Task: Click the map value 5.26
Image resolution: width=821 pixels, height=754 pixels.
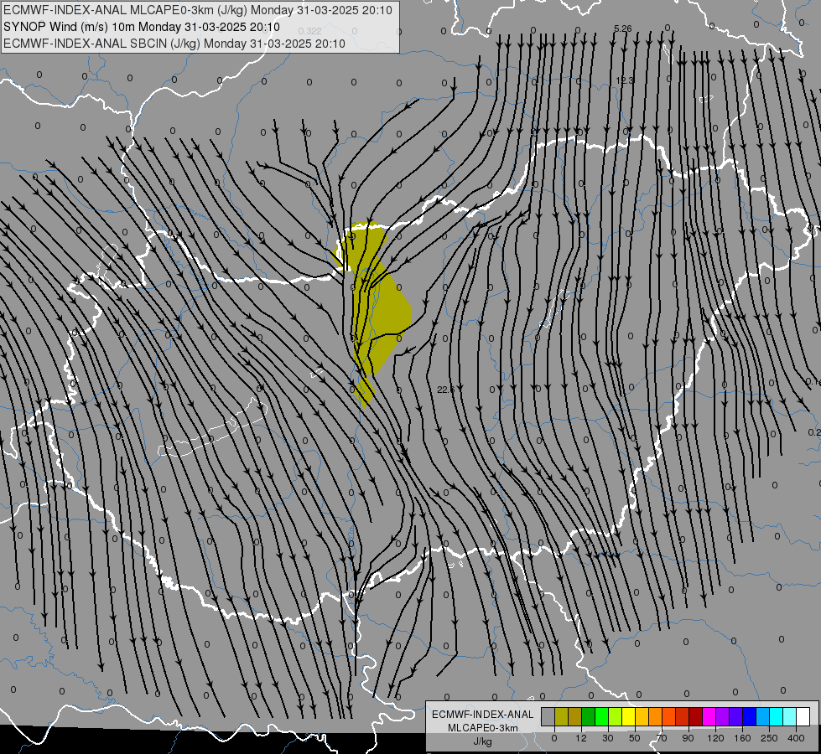Action: [x=622, y=28]
